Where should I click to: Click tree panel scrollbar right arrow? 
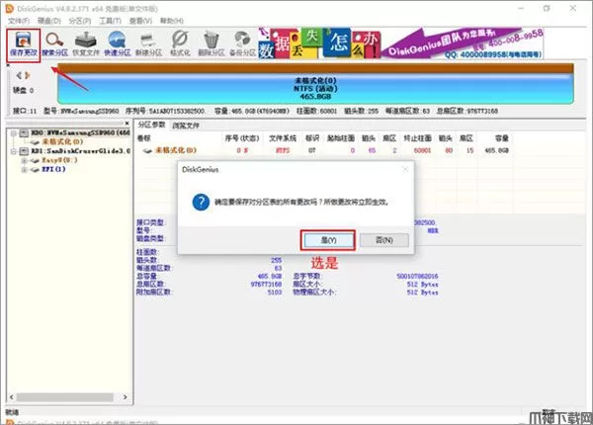click(x=126, y=397)
